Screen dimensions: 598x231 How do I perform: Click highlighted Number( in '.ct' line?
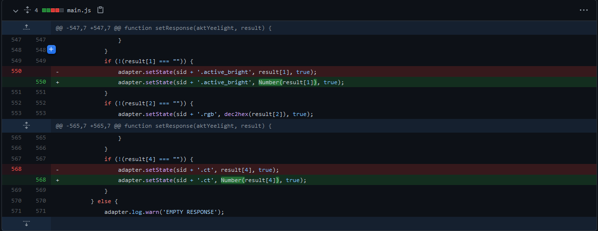[232, 180]
